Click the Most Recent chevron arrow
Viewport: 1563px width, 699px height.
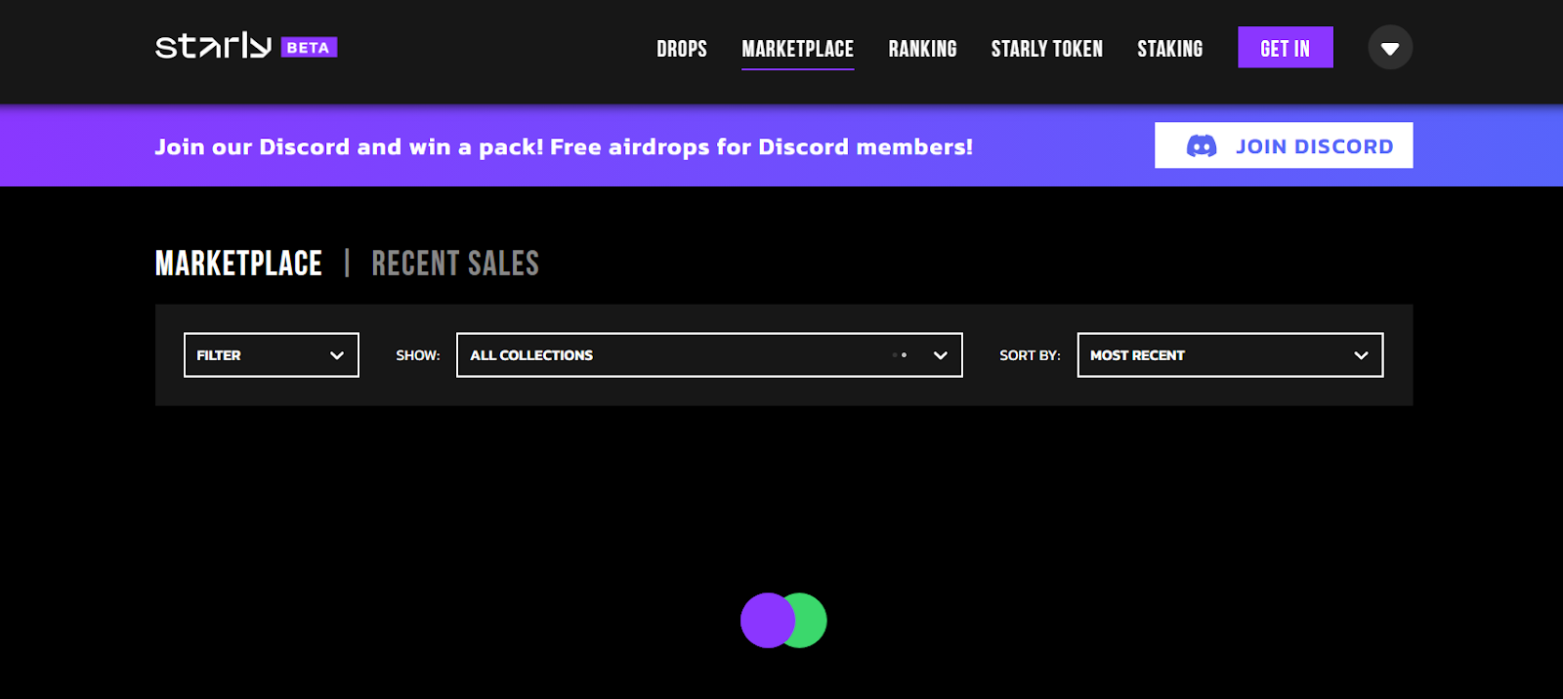coord(1361,355)
